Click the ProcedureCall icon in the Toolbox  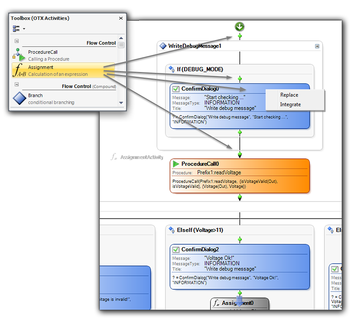(19, 55)
